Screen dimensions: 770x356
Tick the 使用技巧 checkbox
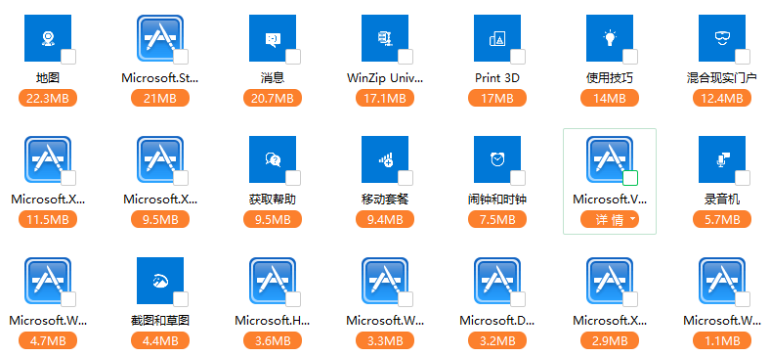[630, 57]
